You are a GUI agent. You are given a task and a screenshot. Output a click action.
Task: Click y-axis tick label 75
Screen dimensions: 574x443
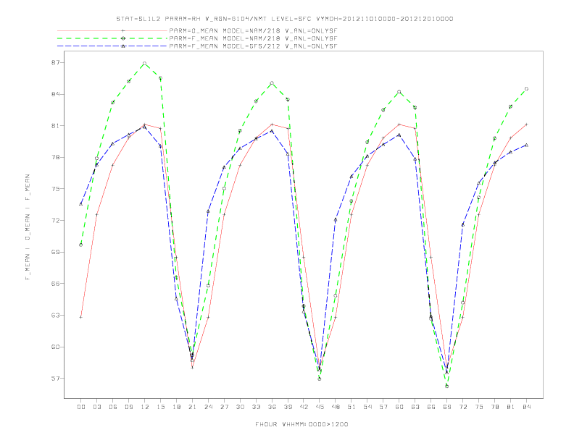pos(56,189)
